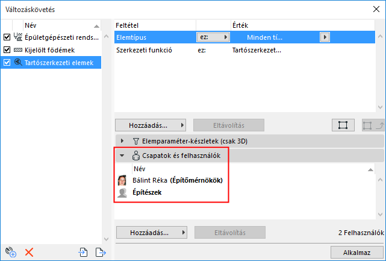
Task: Toggle the Tartószerkezeti elemek checkbox
Action: (7, 62)
